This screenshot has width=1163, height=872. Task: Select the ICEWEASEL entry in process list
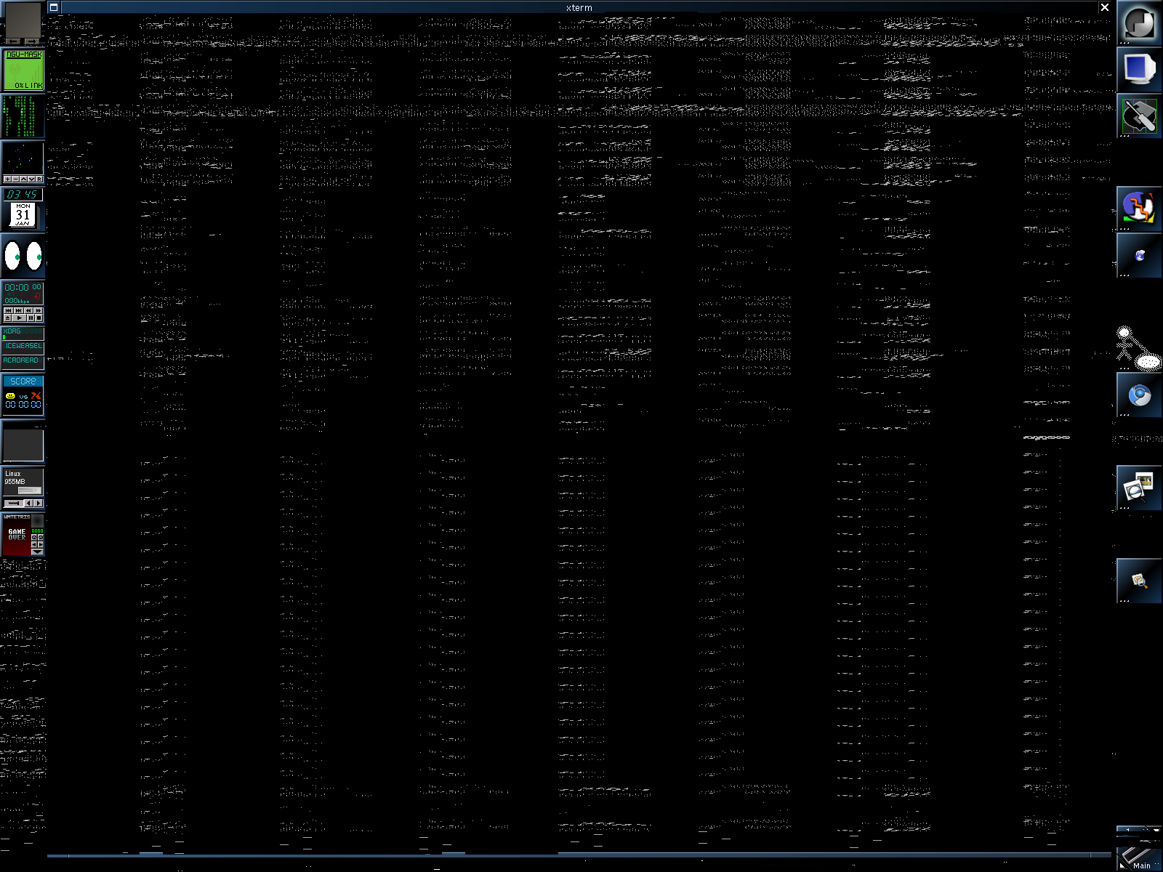[x=23, y=346]
